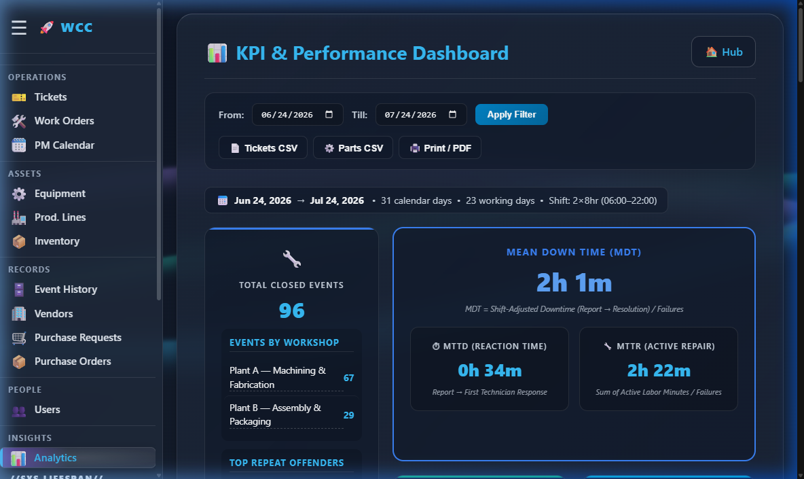The width and height of the screenshot is (804, 479).
Task: Click the total closed events value 96
Action: click(292, 311)
